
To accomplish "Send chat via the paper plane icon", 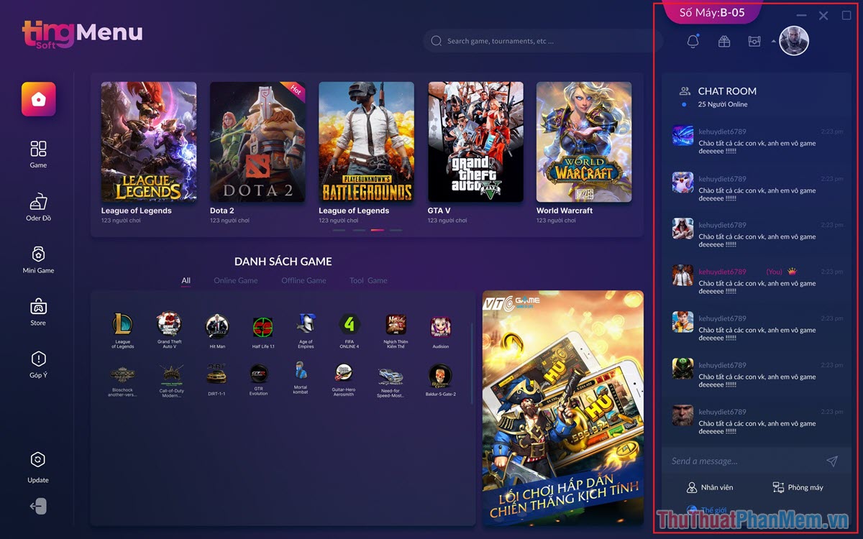I will click(x=833, y=461).
